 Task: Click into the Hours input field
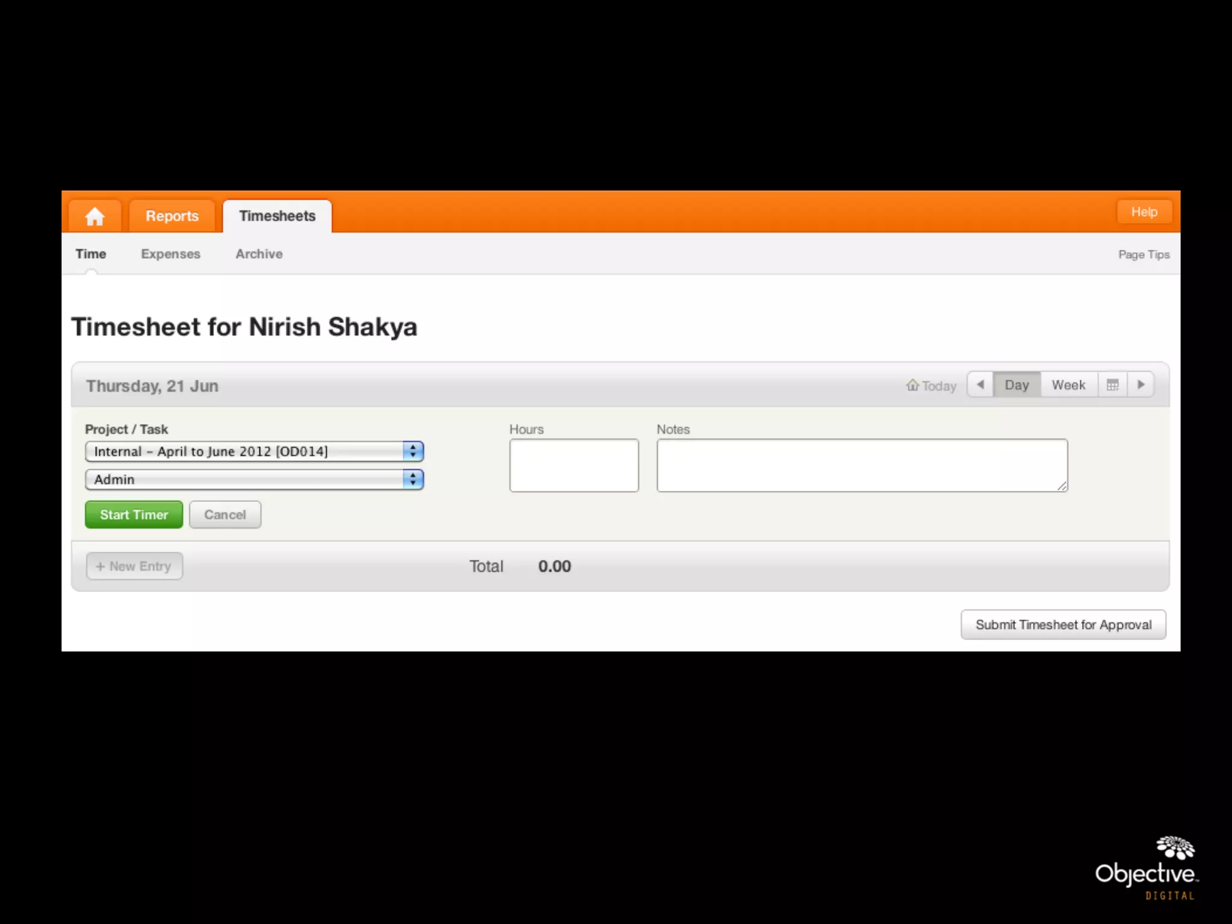point(574,465)
